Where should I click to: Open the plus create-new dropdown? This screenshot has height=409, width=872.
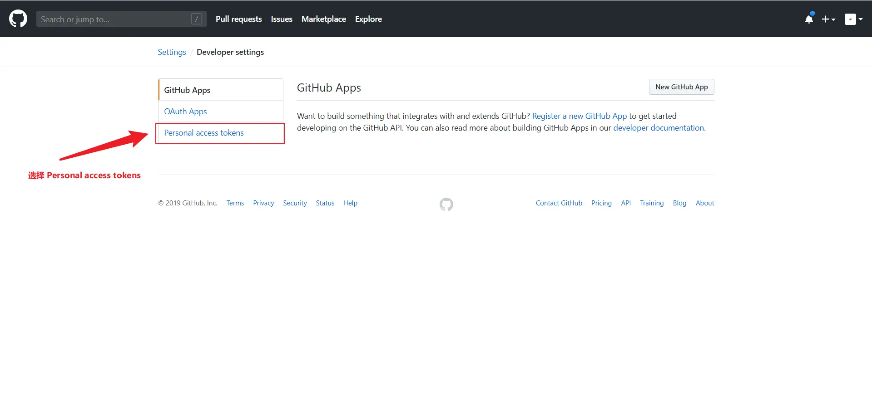[x=828, y=19]
